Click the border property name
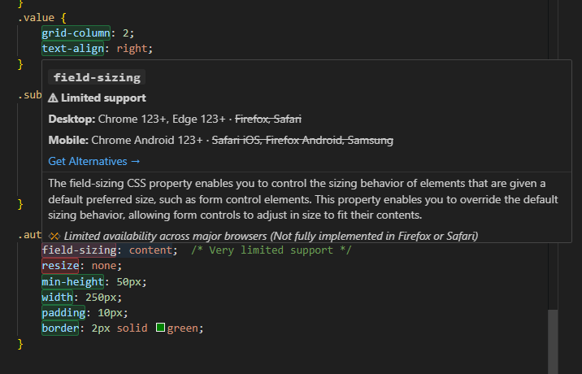 tap(60, 328)
